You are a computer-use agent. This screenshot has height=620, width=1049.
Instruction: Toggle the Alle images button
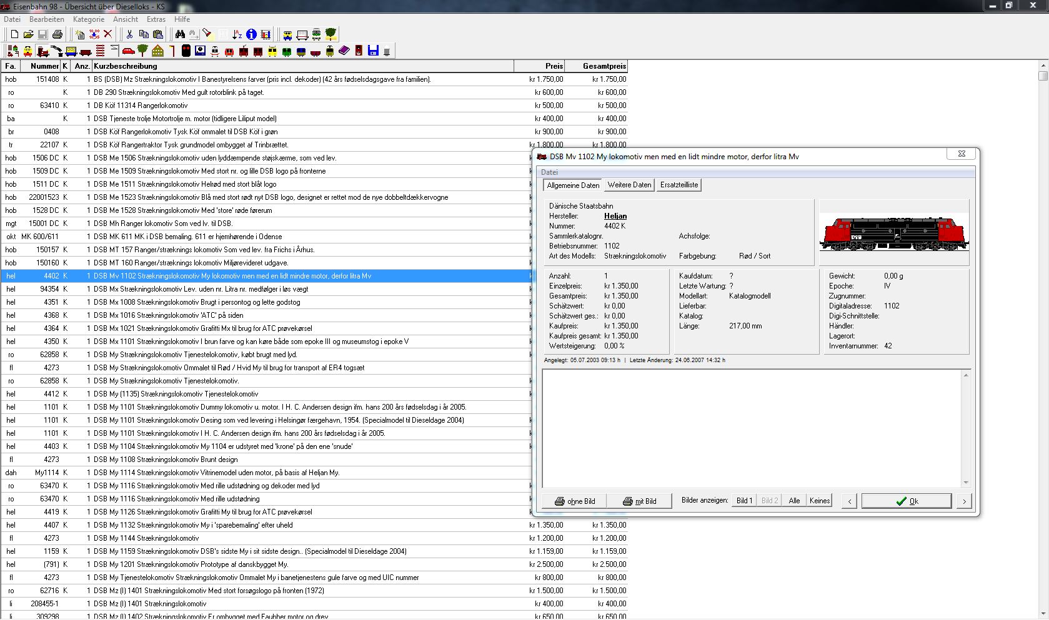pyautogui.click(x=794, y=501)
